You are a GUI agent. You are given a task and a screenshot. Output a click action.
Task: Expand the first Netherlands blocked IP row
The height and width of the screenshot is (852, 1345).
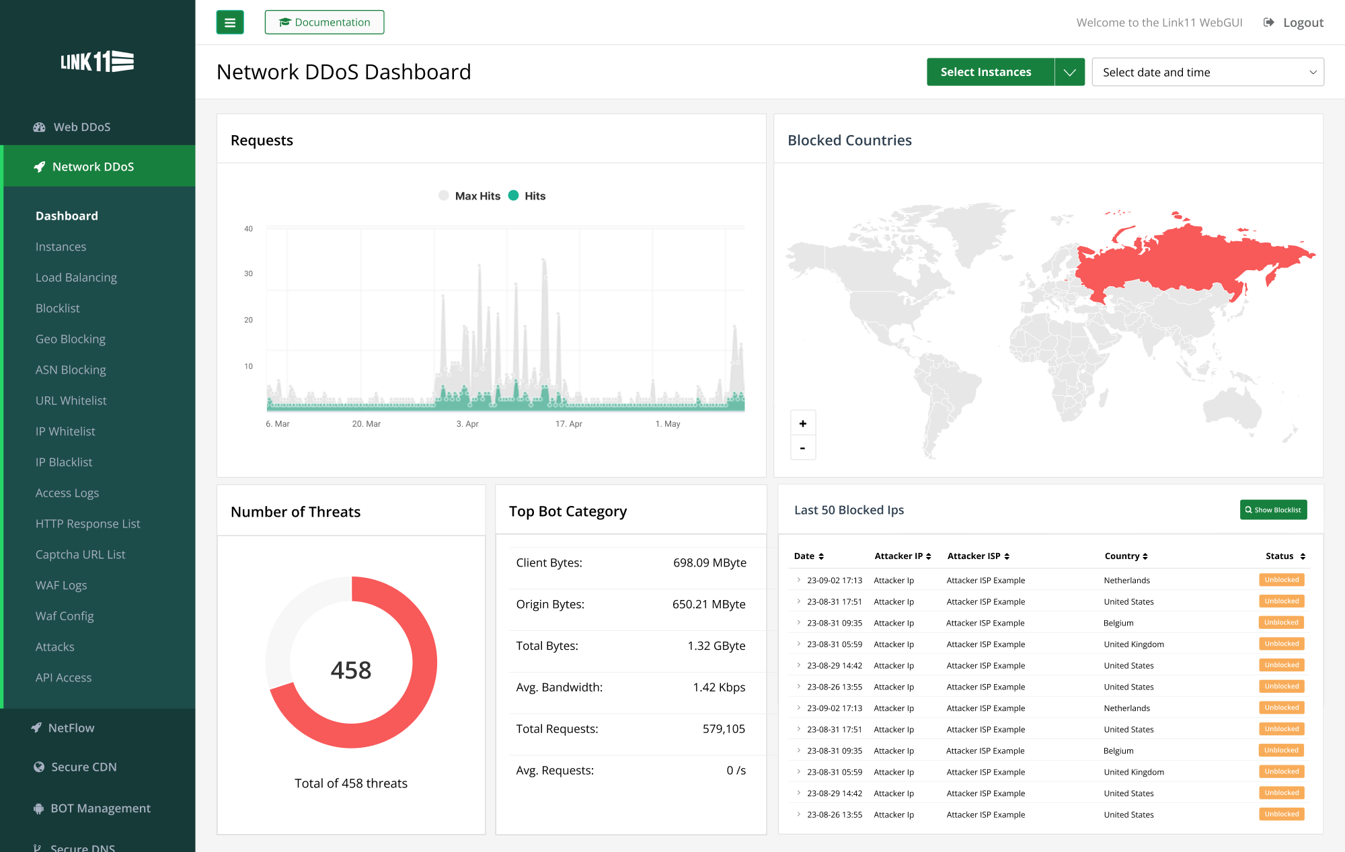[x=798, y=580]
